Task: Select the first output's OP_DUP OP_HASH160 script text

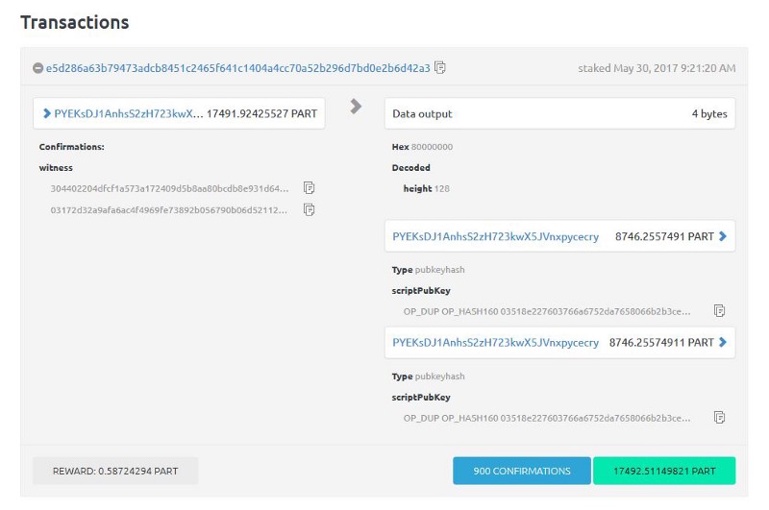Action: [x=547, y=311]
